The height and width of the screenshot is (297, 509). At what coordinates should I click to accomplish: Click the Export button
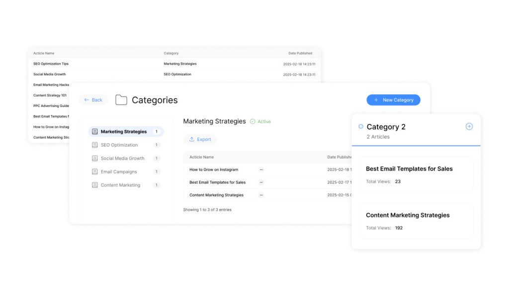200,139
